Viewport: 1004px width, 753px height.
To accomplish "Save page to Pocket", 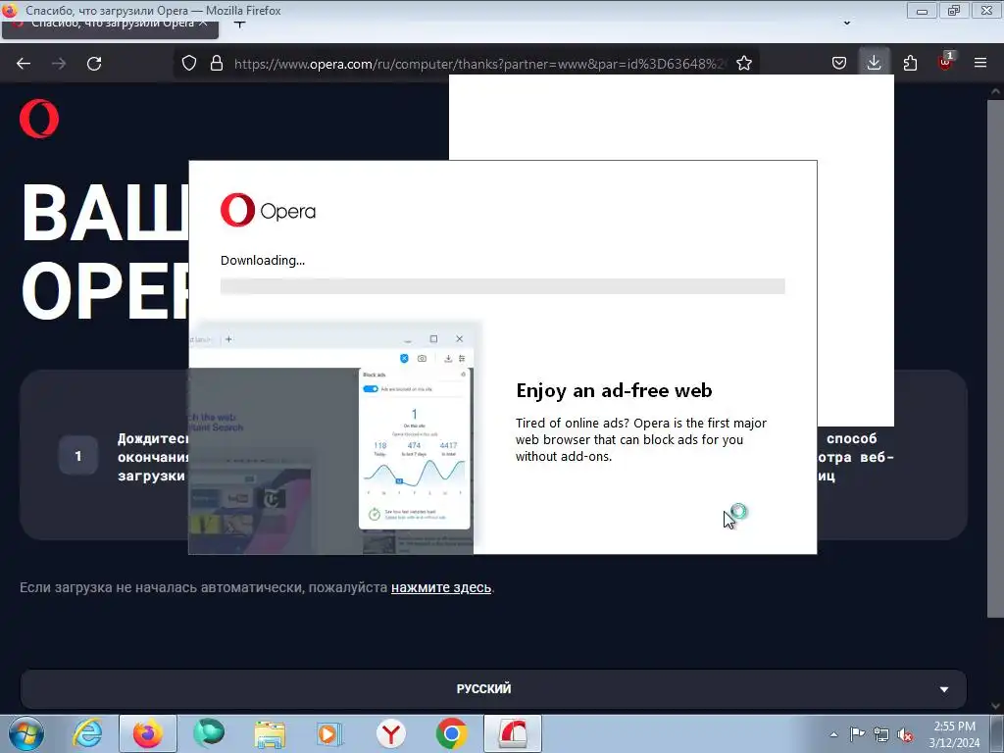I will tap(839, 64).
